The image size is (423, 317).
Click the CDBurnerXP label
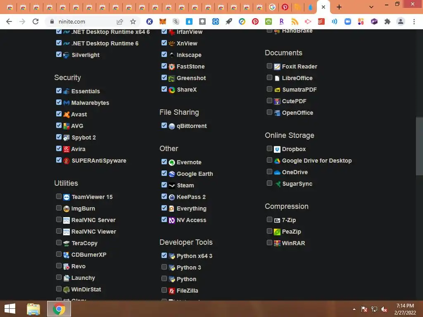pos(89,255)
